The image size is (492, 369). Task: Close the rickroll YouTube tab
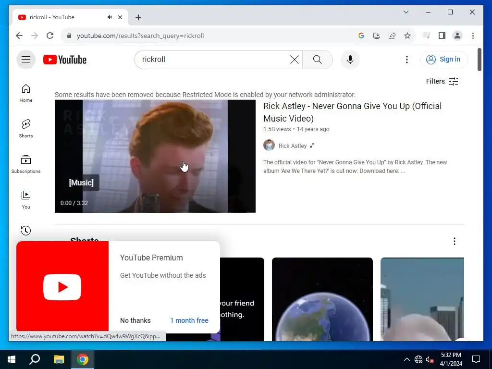[120, 17]
